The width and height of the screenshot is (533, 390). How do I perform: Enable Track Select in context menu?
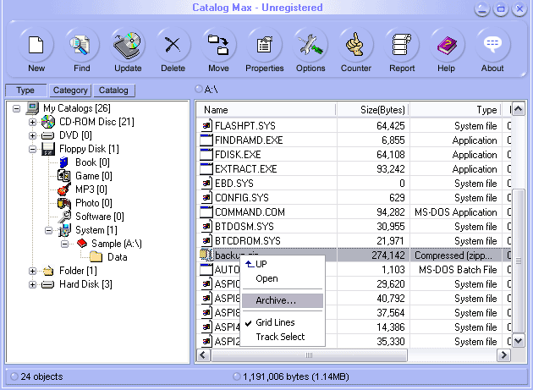coord(280,337)
